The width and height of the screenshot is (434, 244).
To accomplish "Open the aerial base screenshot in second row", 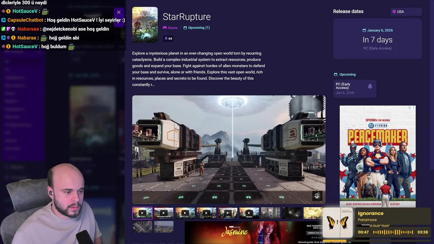I will [x=142, y=227].
